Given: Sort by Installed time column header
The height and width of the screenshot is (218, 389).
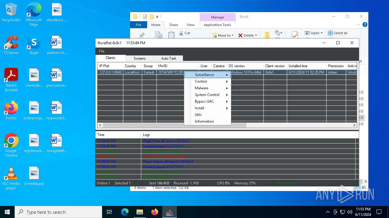Looking at the screenshot, I should click(x=306, y=66).
